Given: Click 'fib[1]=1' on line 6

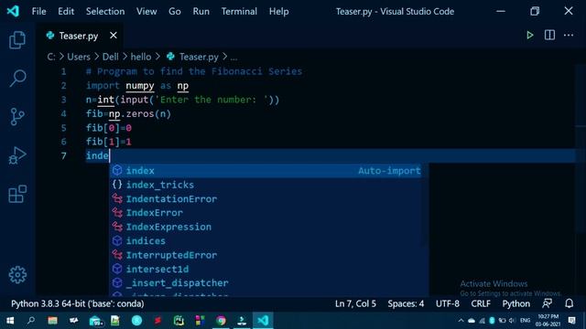Looking at the screenshot, I should click(x=109, y=142).
